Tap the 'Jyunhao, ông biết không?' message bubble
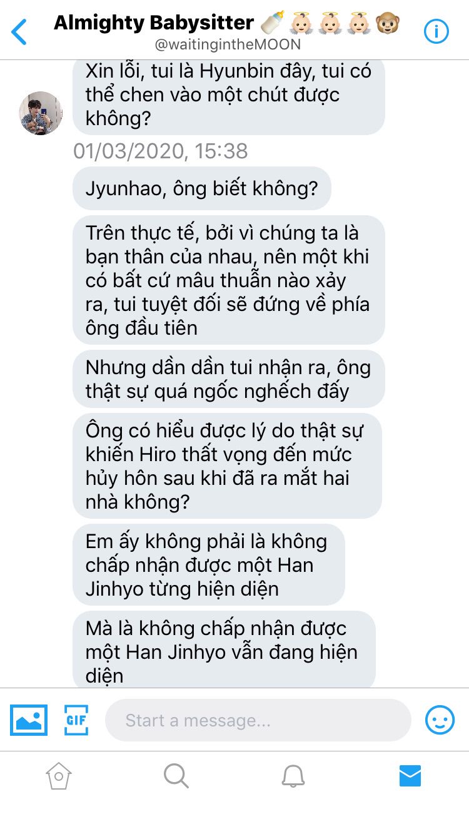Image resolution: width=469 pixels, height=814 pixels. (202, 188)
